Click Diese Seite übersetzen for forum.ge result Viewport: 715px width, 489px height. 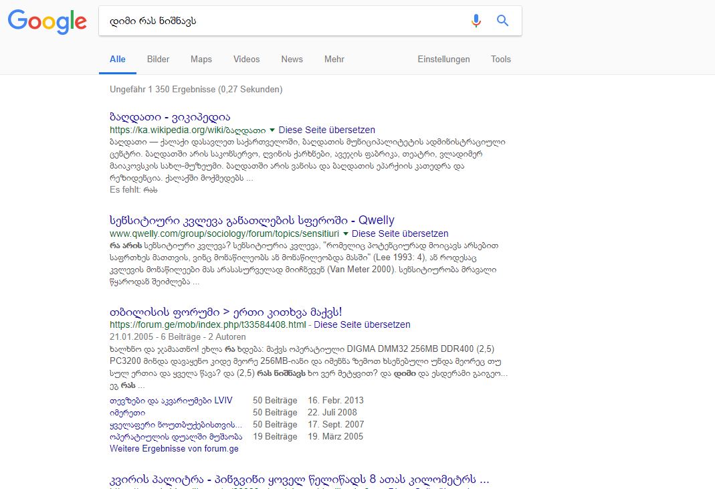[362, 325]
